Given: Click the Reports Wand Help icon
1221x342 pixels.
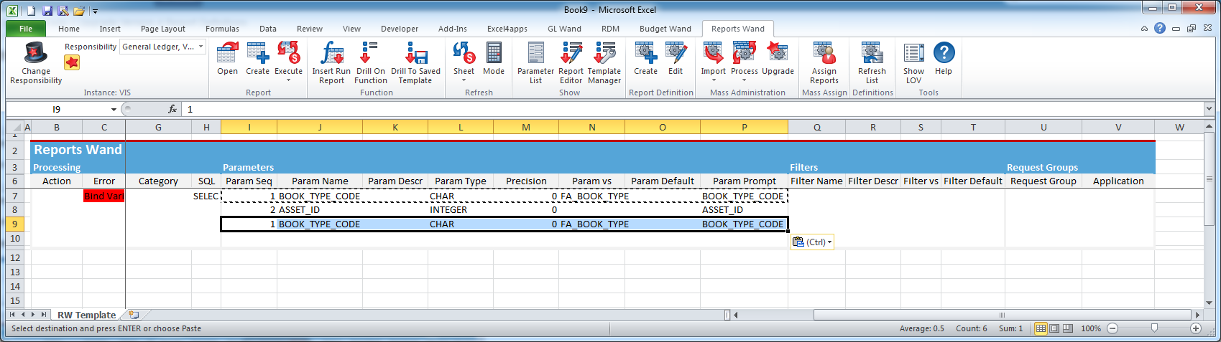Looking at the screenshot, I should 944,52.
